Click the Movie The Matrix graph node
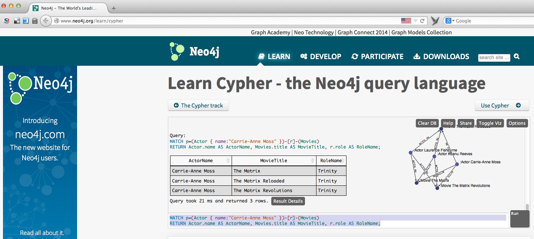 [417, 182]
